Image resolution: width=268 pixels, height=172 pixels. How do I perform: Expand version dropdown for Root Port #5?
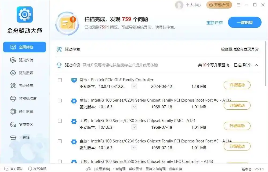tap(134, 148)
